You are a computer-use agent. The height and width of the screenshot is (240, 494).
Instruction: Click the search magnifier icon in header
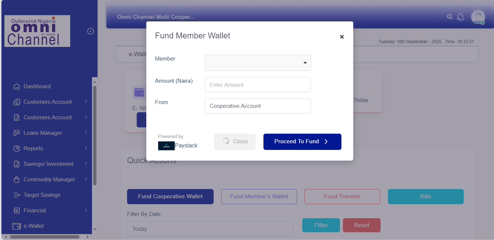click(450, 17)
